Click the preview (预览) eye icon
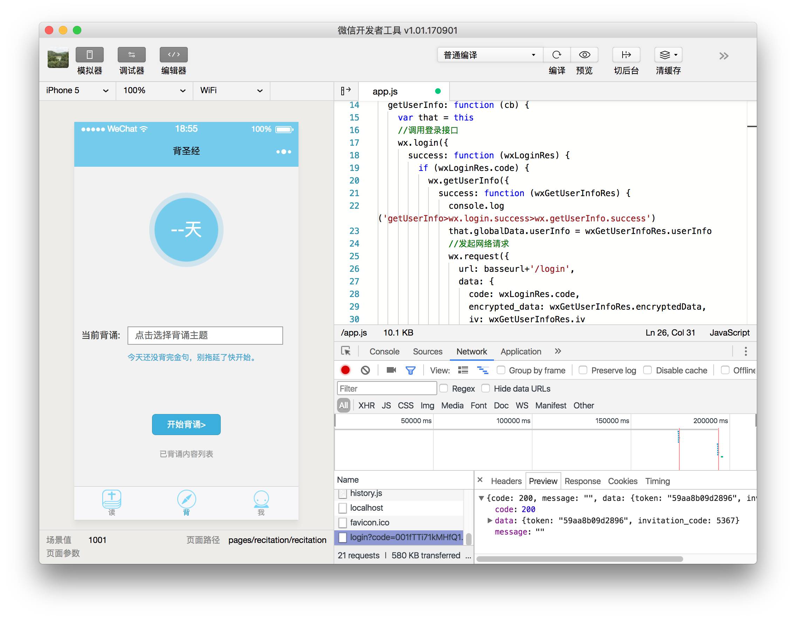The width and height of the screenshot is (796, 620). tap(584, 55)
